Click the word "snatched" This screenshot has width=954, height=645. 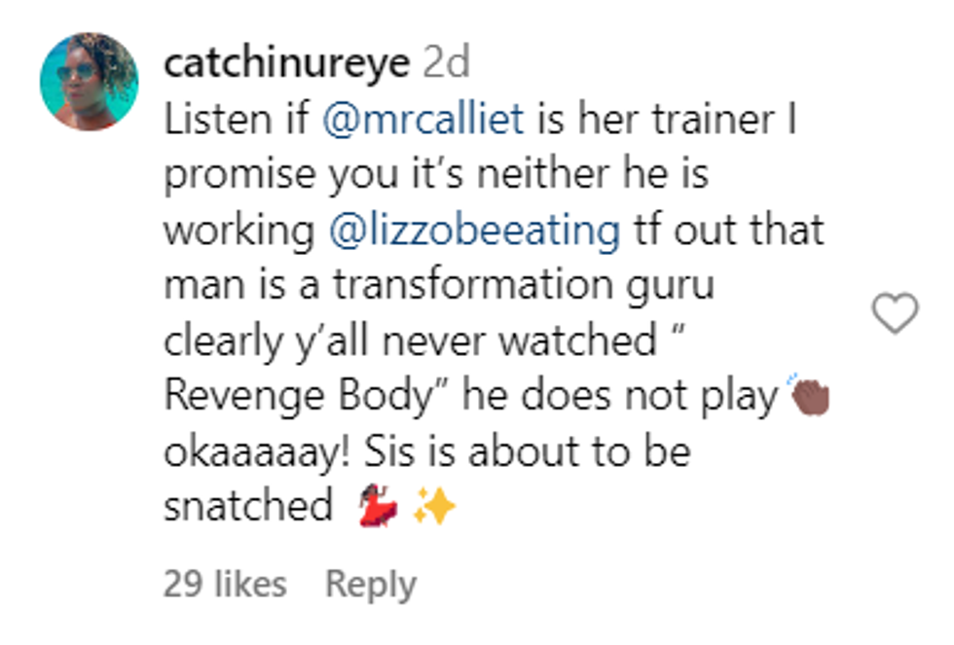coord(248,506)
